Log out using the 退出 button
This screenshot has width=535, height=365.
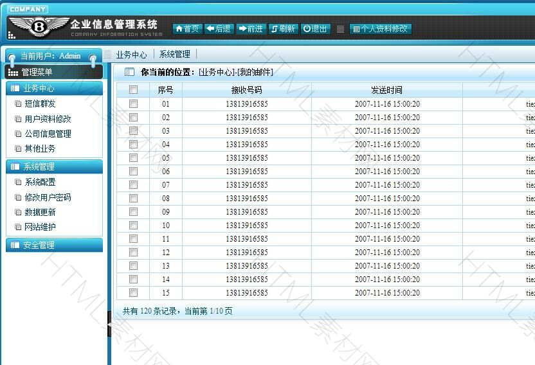point(316,29)
